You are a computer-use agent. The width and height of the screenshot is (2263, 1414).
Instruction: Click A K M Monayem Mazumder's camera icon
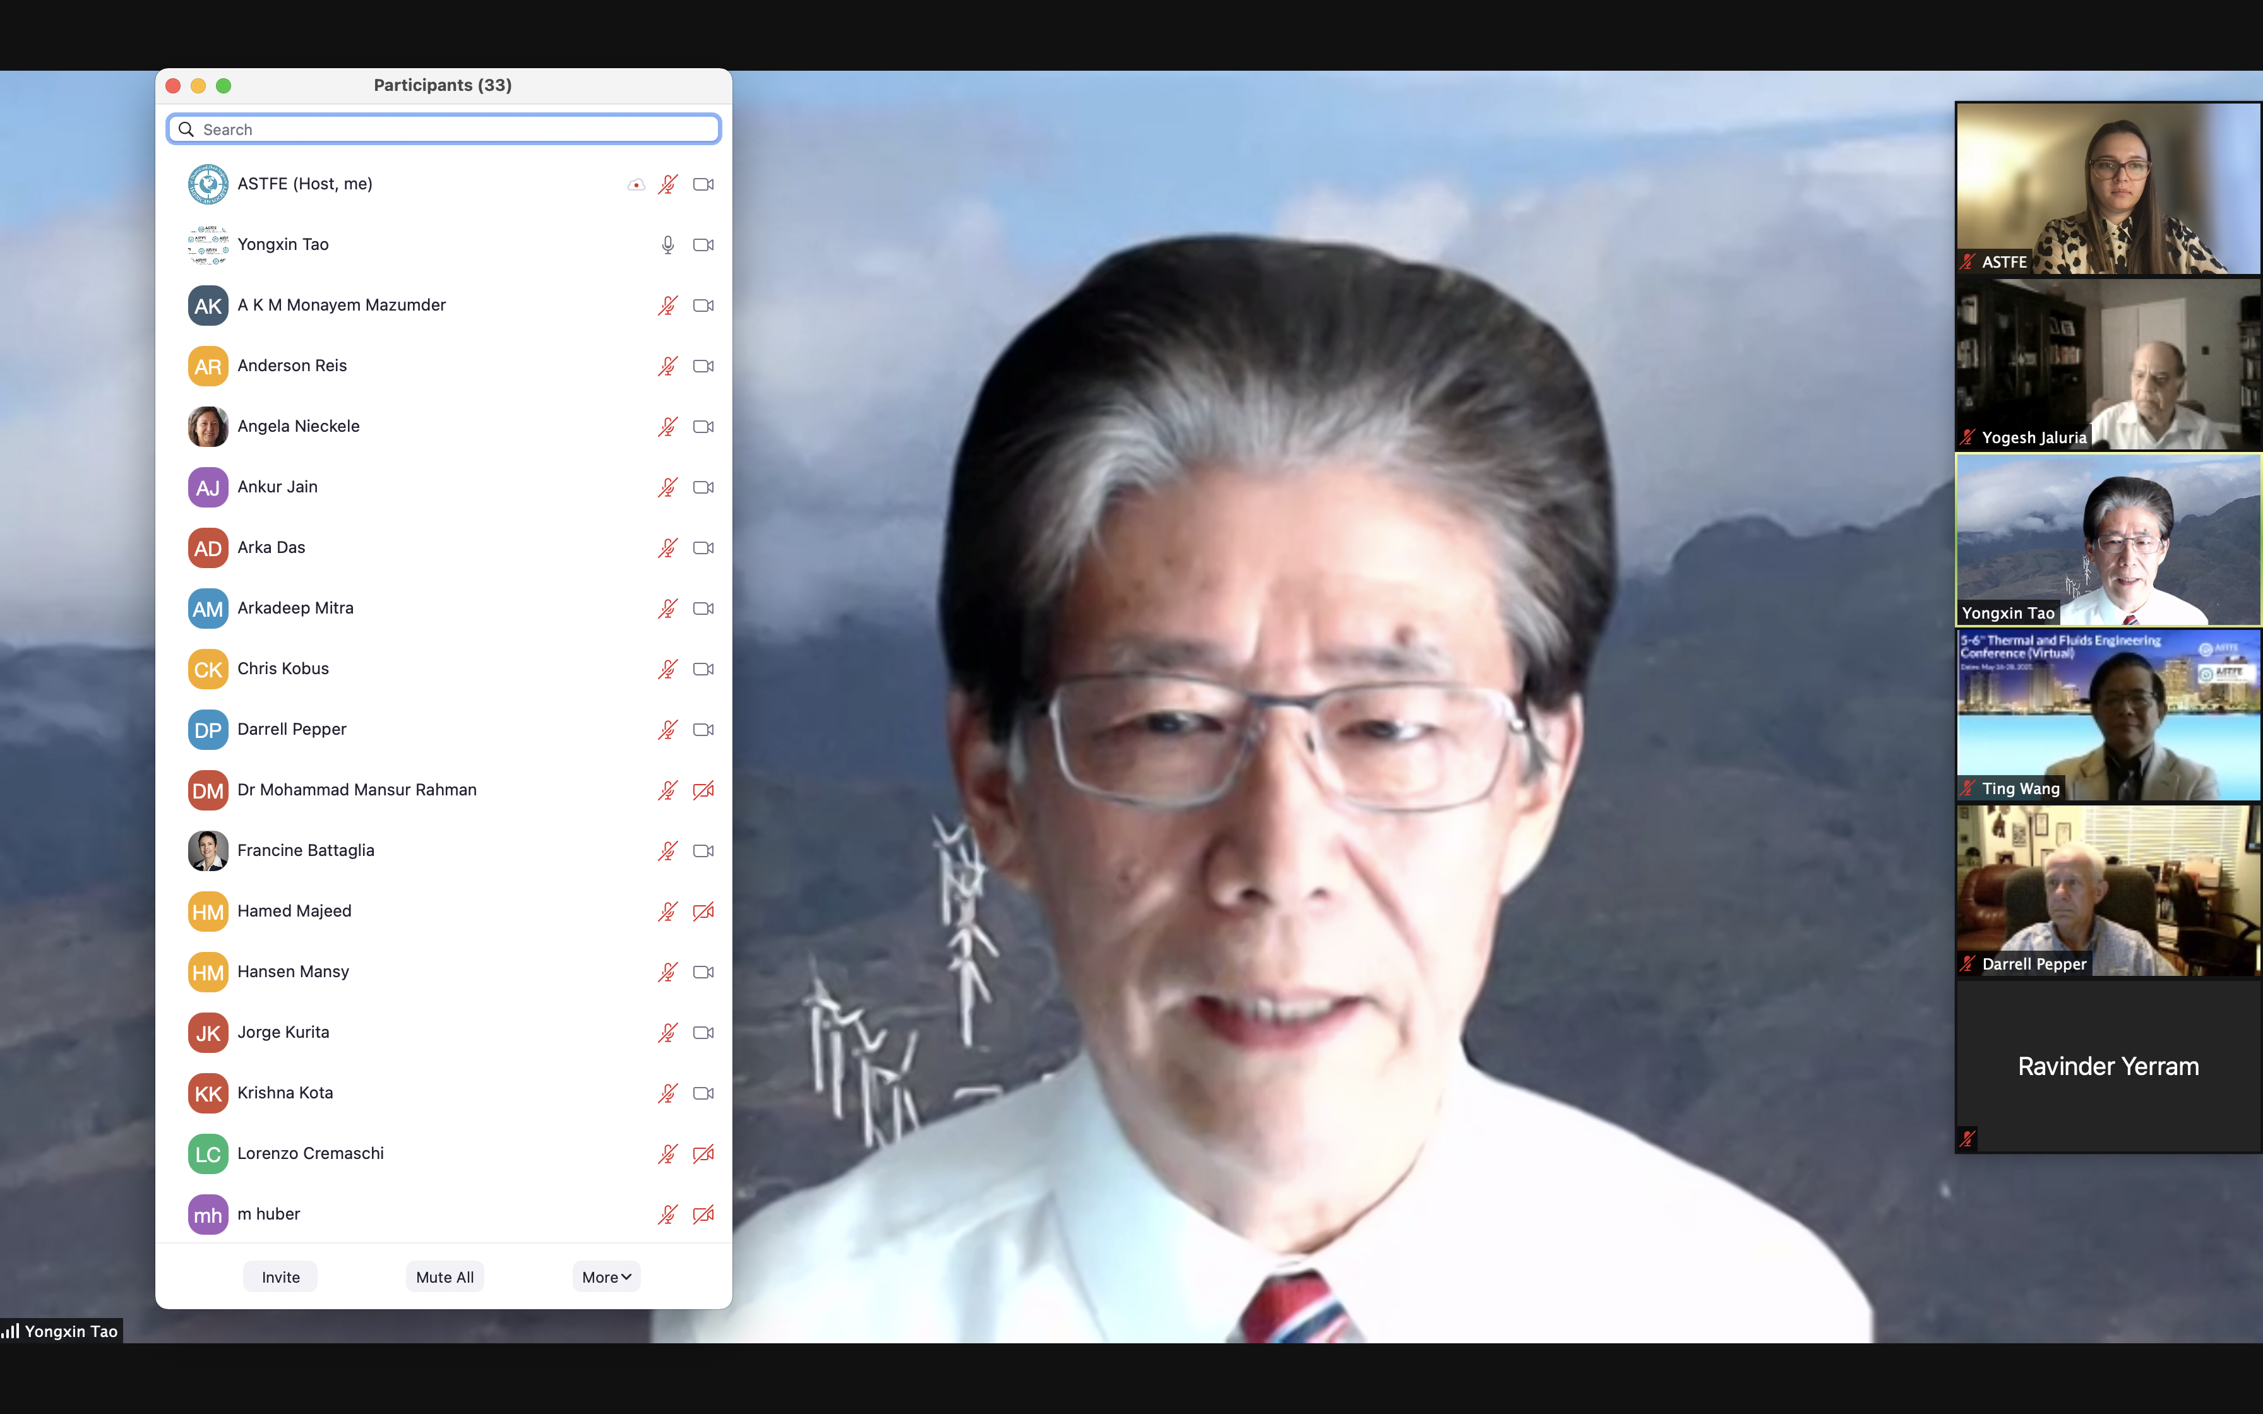(703, 306)
